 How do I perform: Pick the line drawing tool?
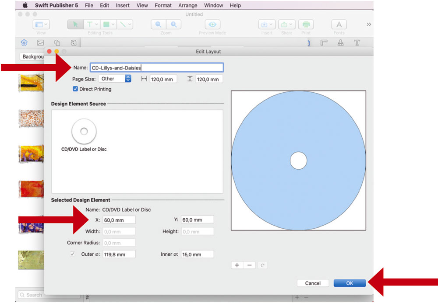[x=123, y=24]
